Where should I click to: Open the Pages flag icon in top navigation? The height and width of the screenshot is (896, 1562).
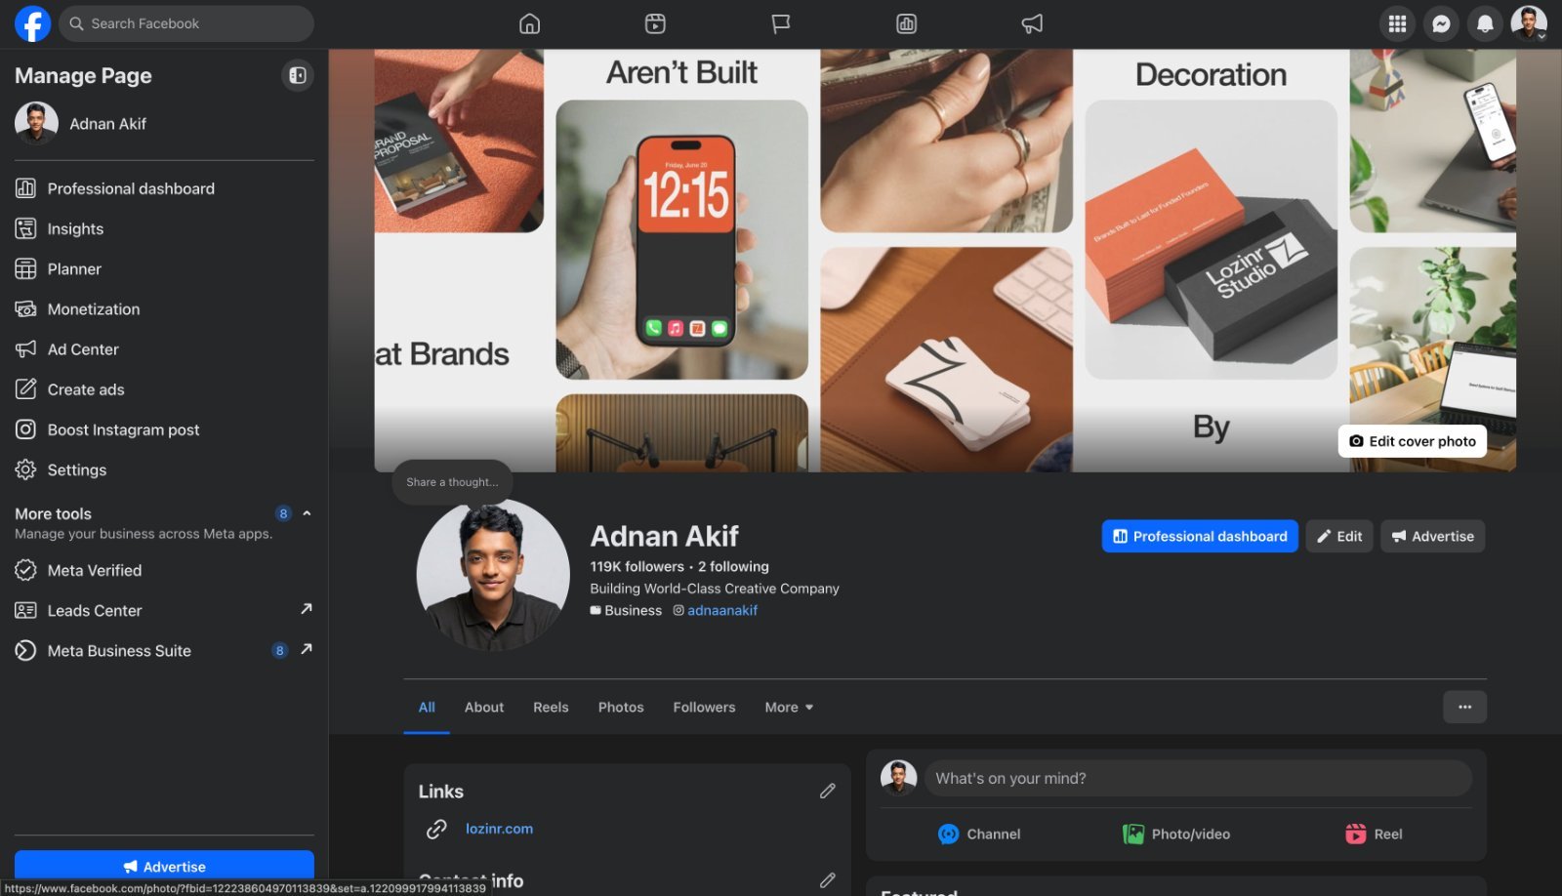point(780,23)
